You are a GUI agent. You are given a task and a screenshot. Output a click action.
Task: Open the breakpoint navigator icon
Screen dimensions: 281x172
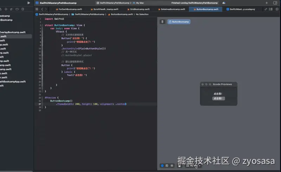coord(17,9)
